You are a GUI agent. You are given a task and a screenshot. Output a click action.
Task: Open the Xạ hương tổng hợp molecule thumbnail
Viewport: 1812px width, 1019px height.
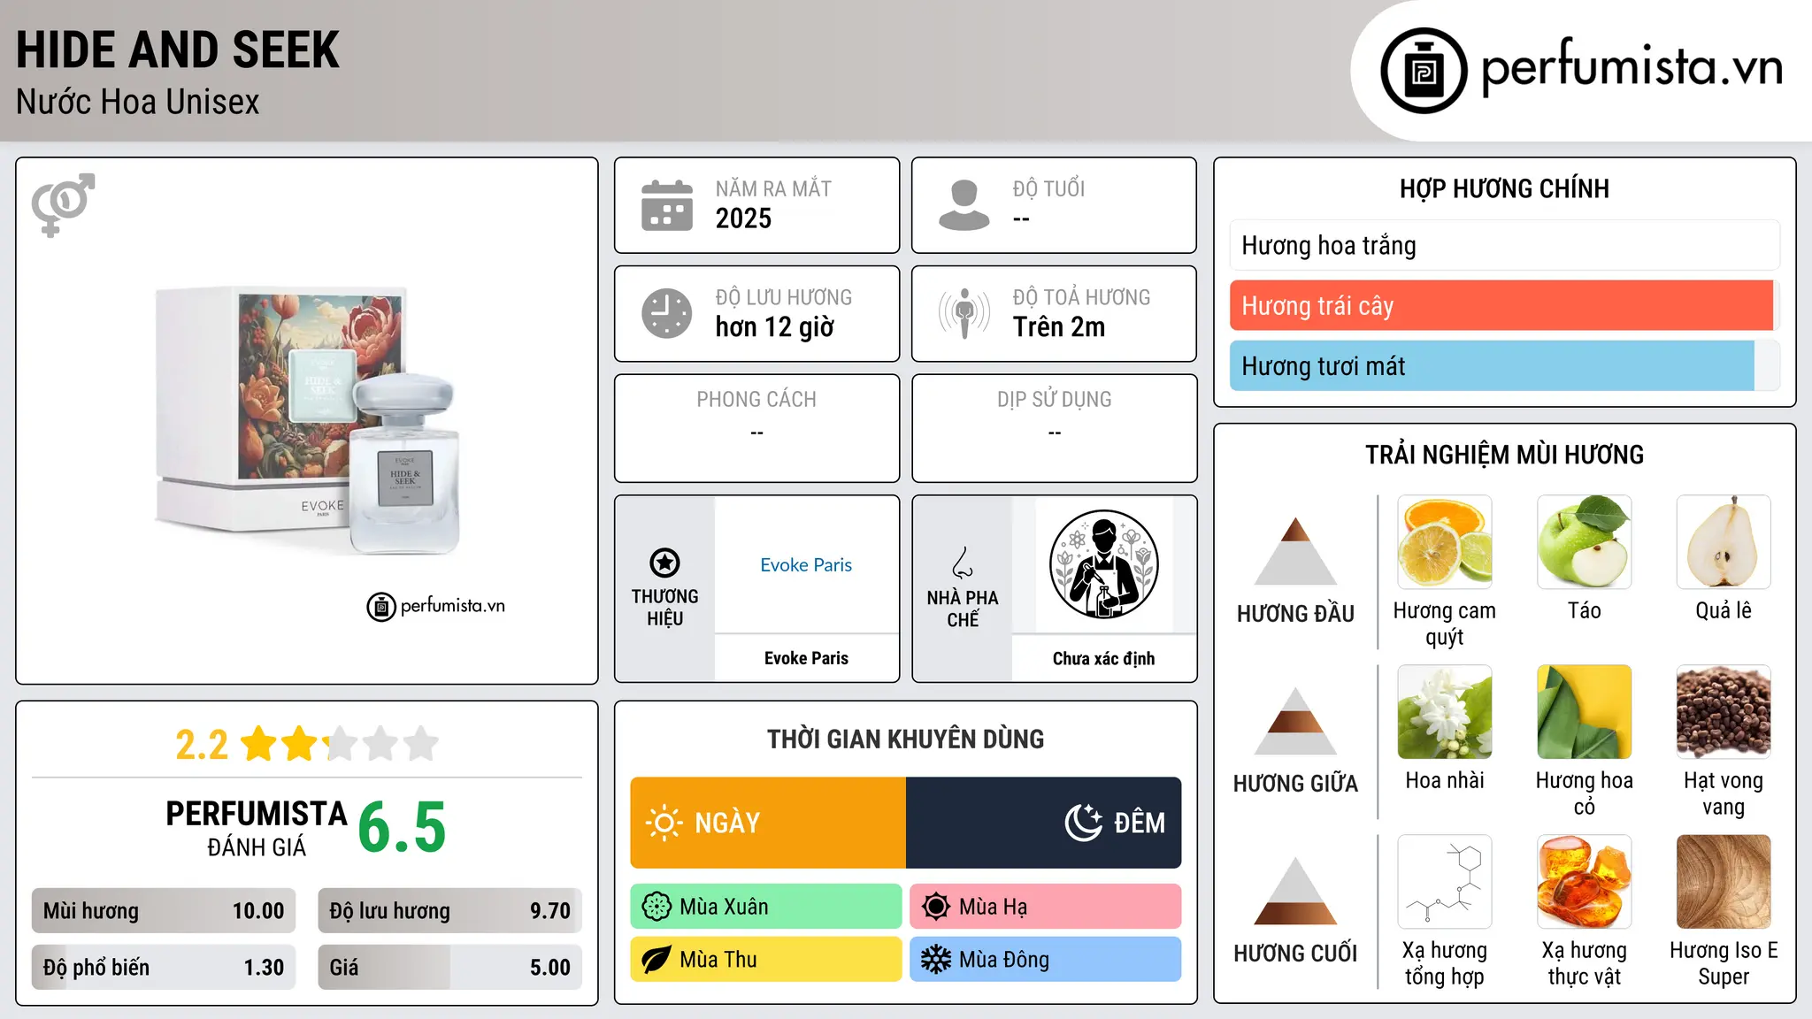click(1445, 882)
